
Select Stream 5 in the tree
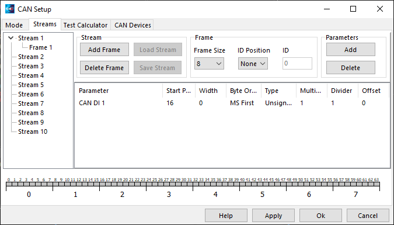click(31, 85)
